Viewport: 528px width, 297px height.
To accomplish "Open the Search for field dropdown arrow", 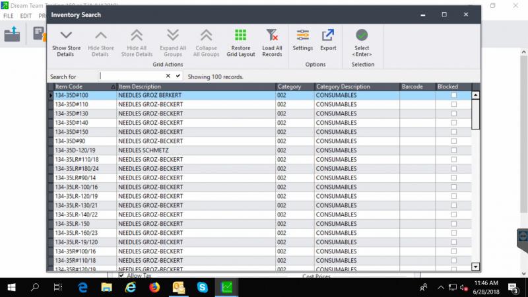I will coord(178,77).
